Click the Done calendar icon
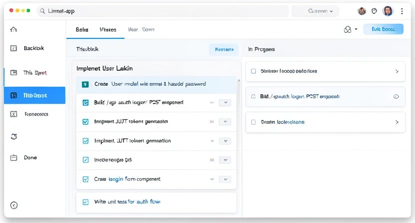The image size is (415, 223). tap(13, 158)
